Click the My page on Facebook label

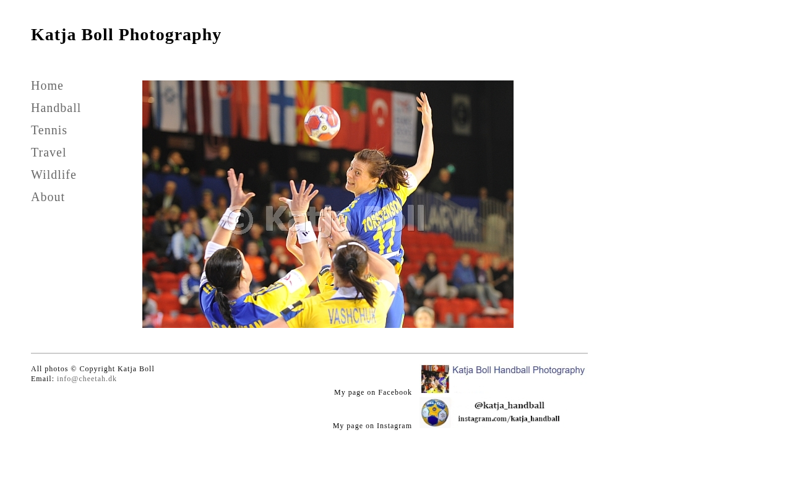click(x=373, y=392)
